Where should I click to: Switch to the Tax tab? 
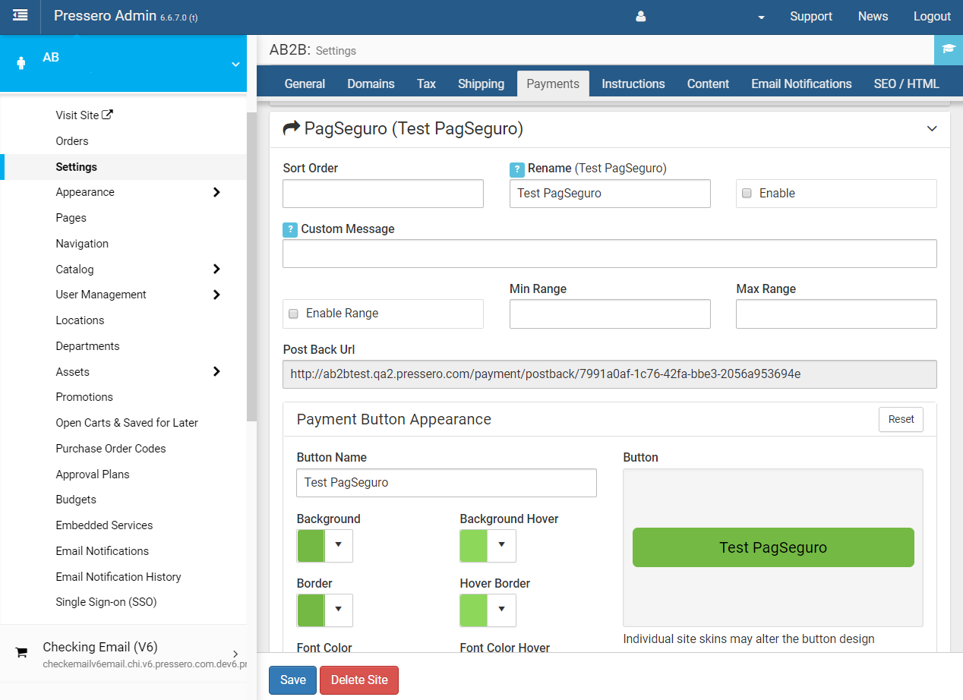pyautogui.click(x=426, y=84)
